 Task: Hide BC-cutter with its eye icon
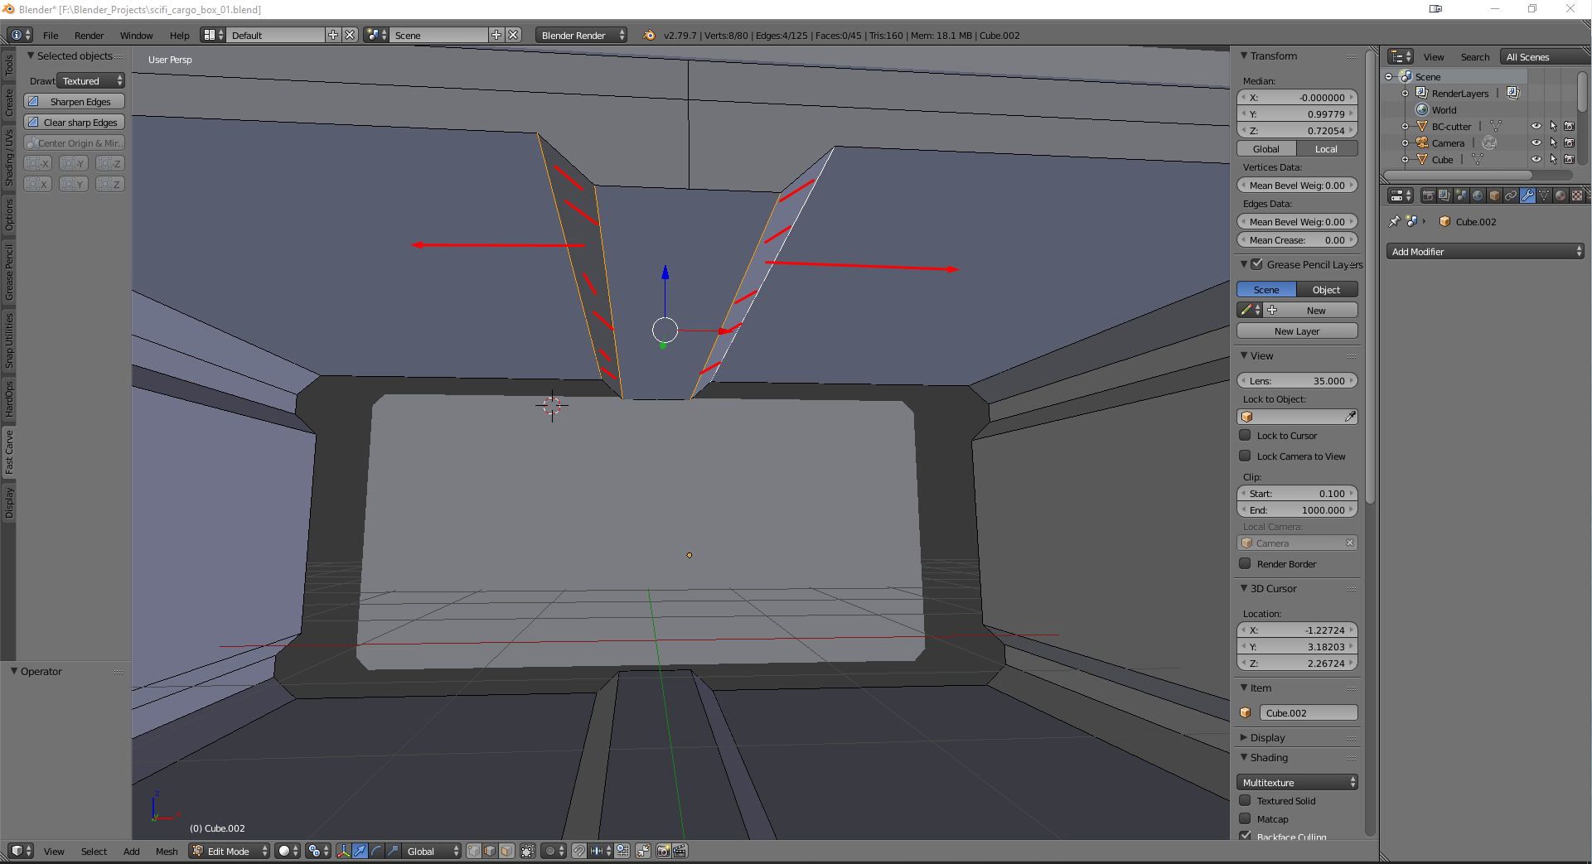[1536, 126]
